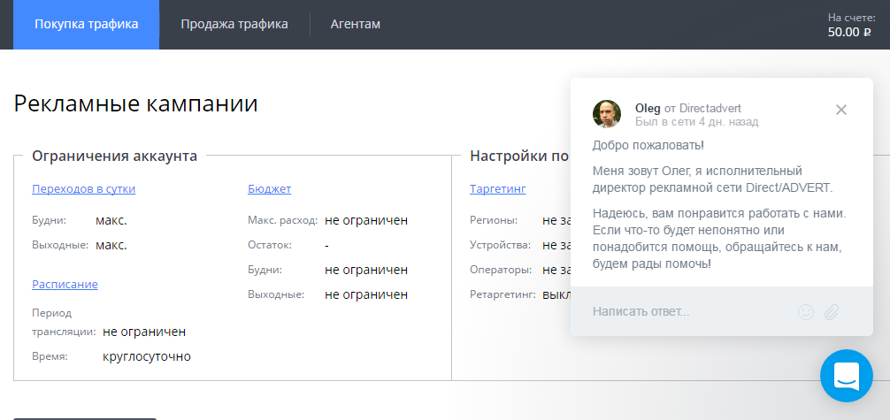The image size is (890, 420).
Task: Attach a file with paperclip icon
Action: (832, 311)
